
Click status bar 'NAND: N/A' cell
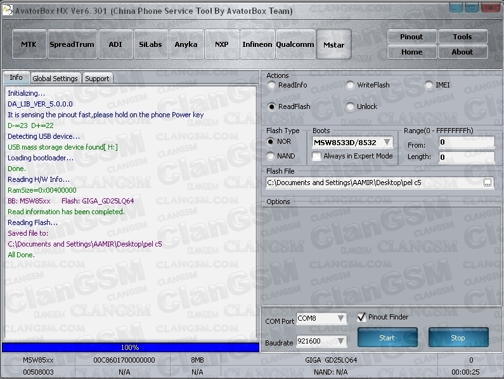pyautogui.click(x=331, y=372)
